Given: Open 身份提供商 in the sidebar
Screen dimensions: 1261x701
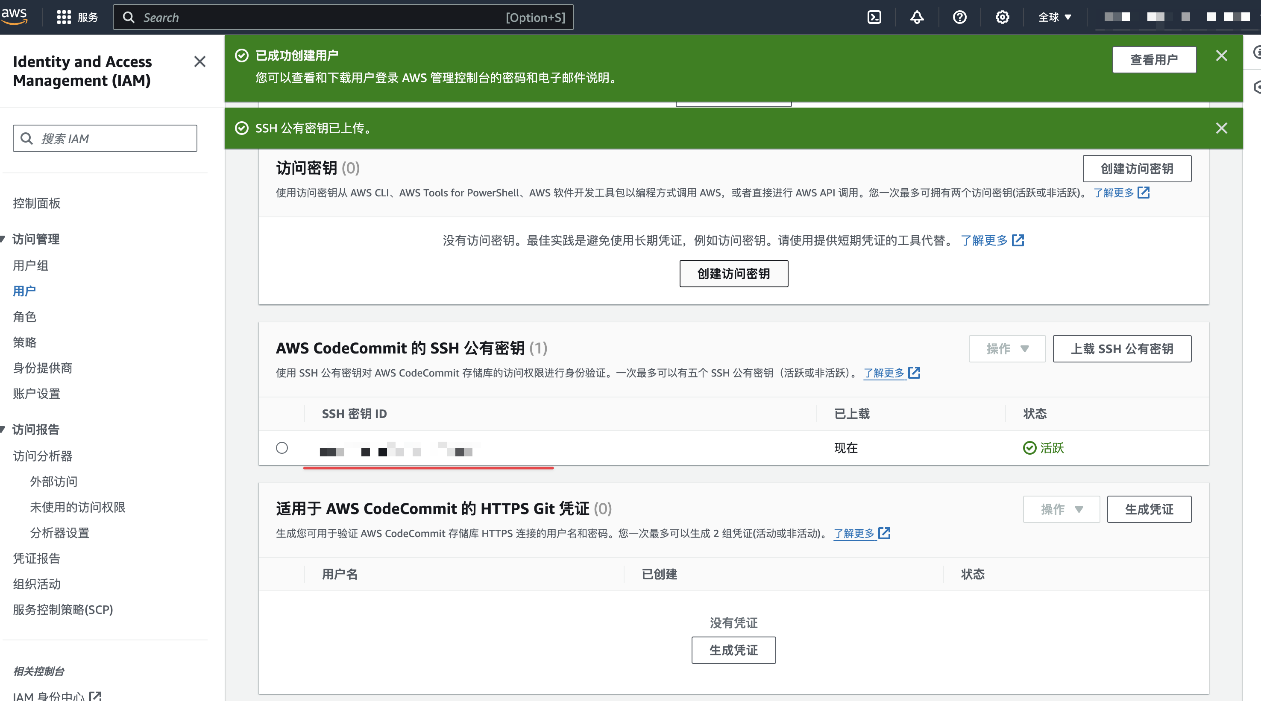Looking at the screenshot, I should click(x=43, y=368).
